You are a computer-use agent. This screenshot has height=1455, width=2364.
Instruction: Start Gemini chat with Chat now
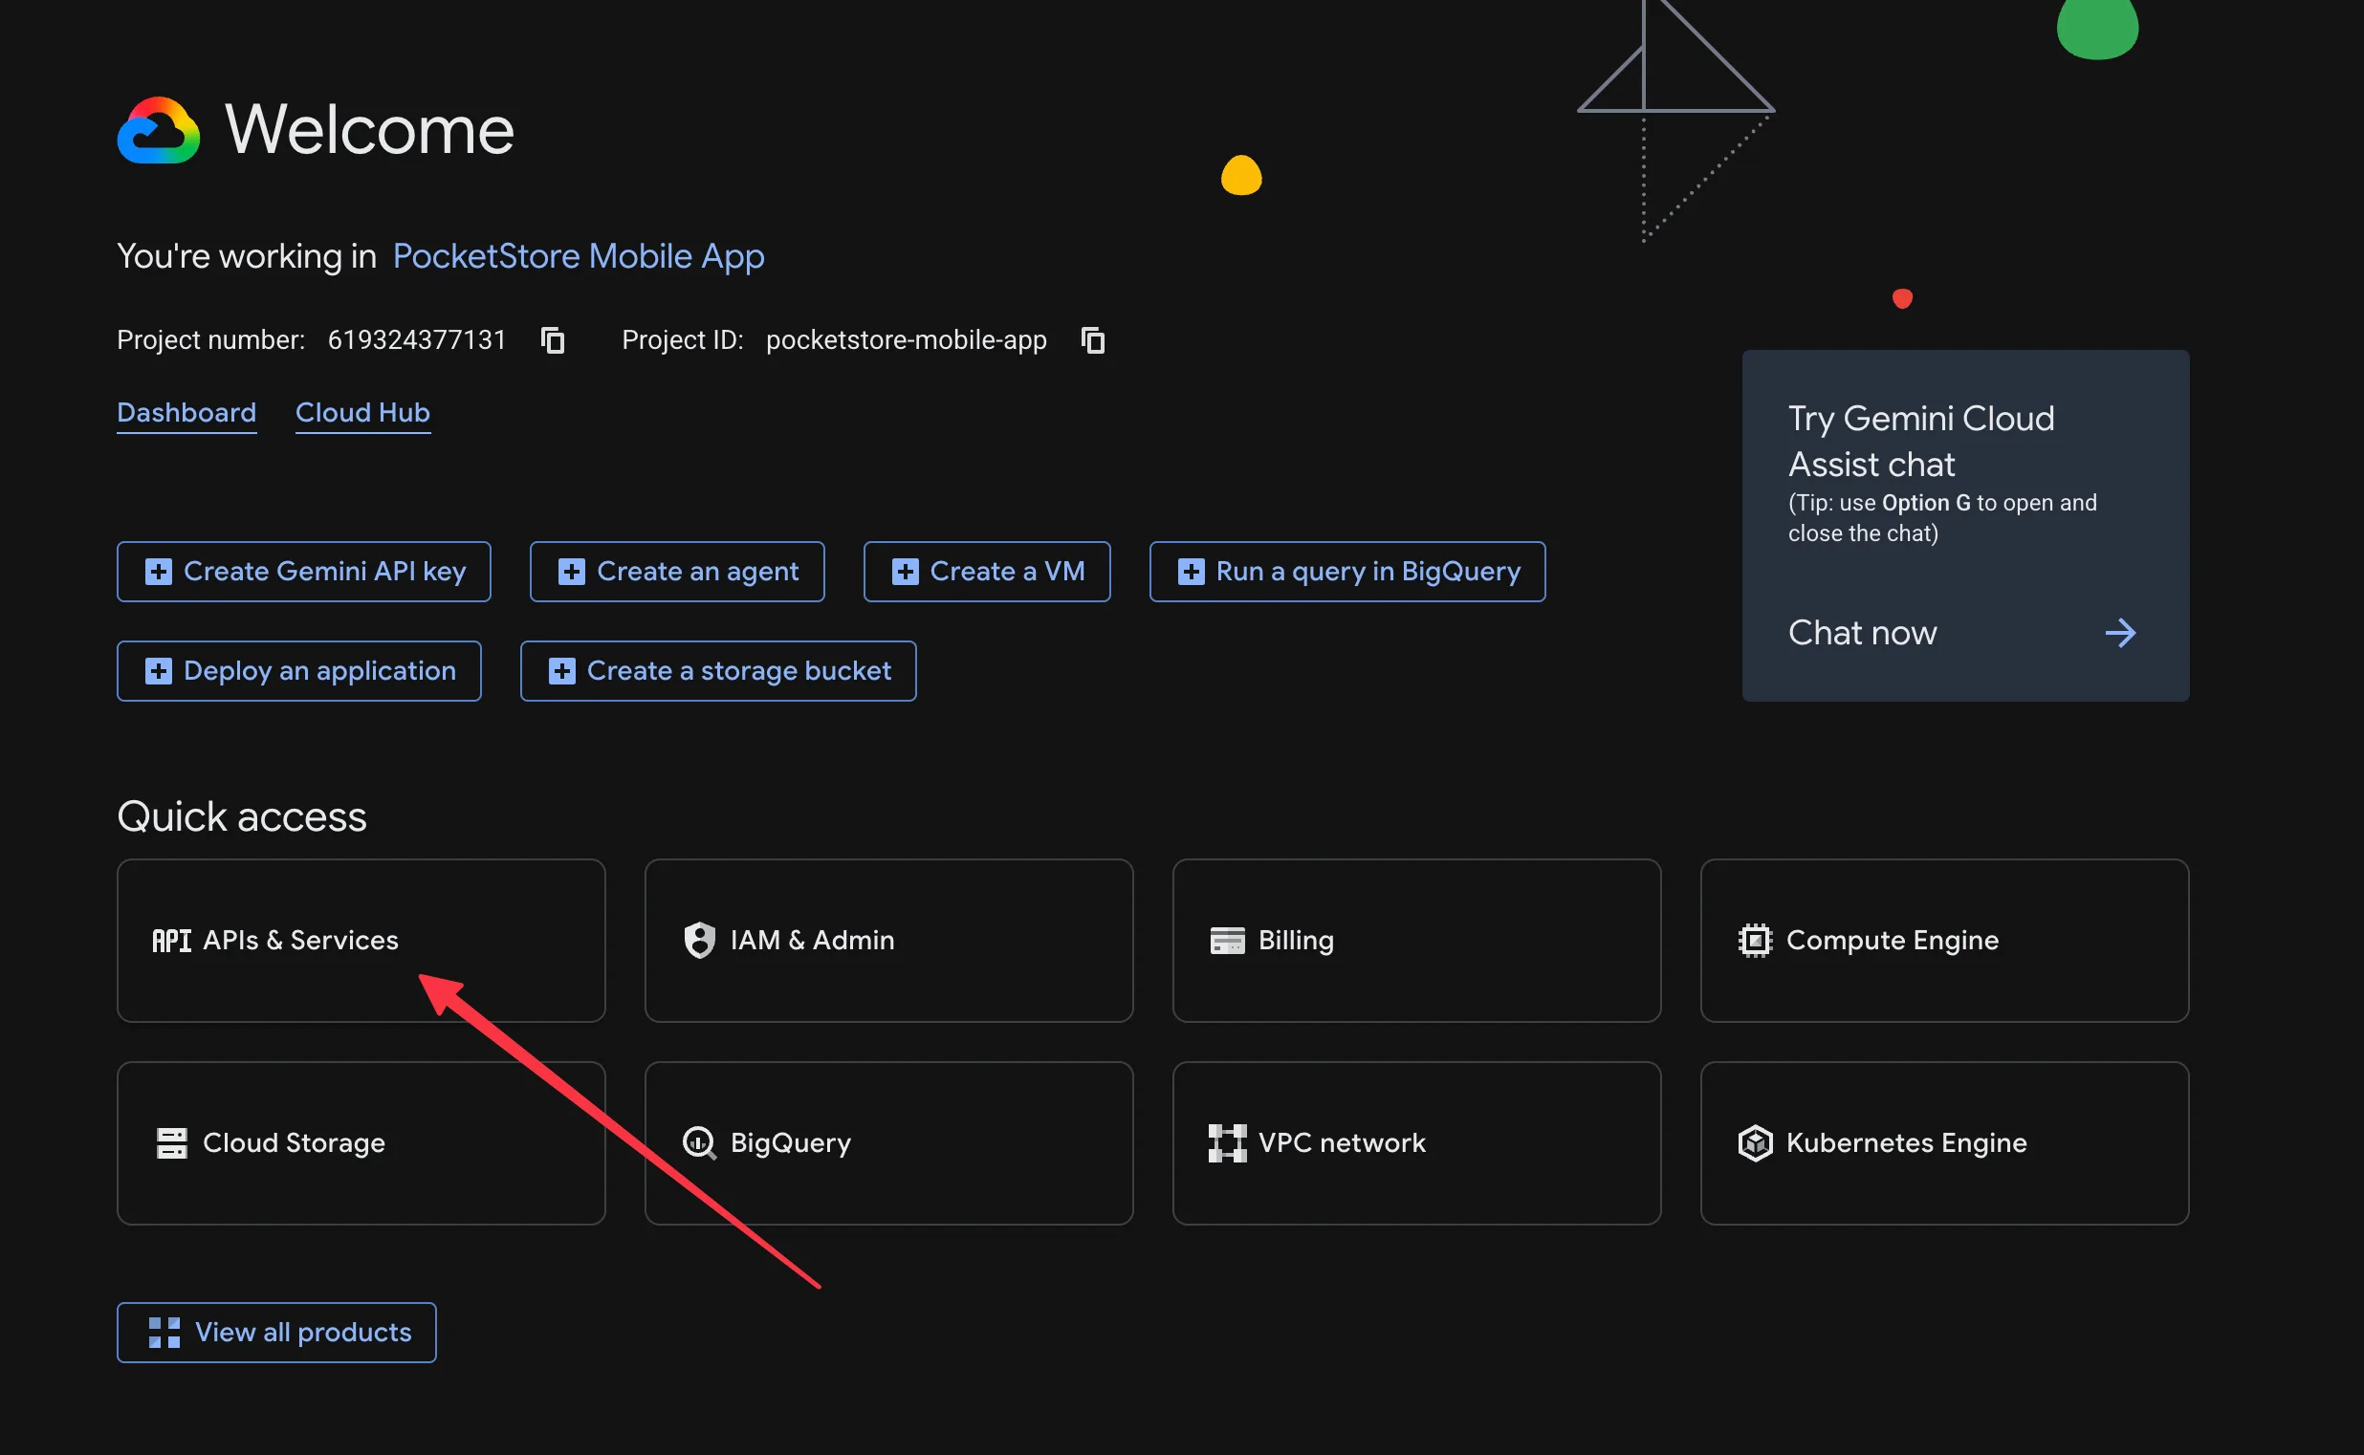1964,633
